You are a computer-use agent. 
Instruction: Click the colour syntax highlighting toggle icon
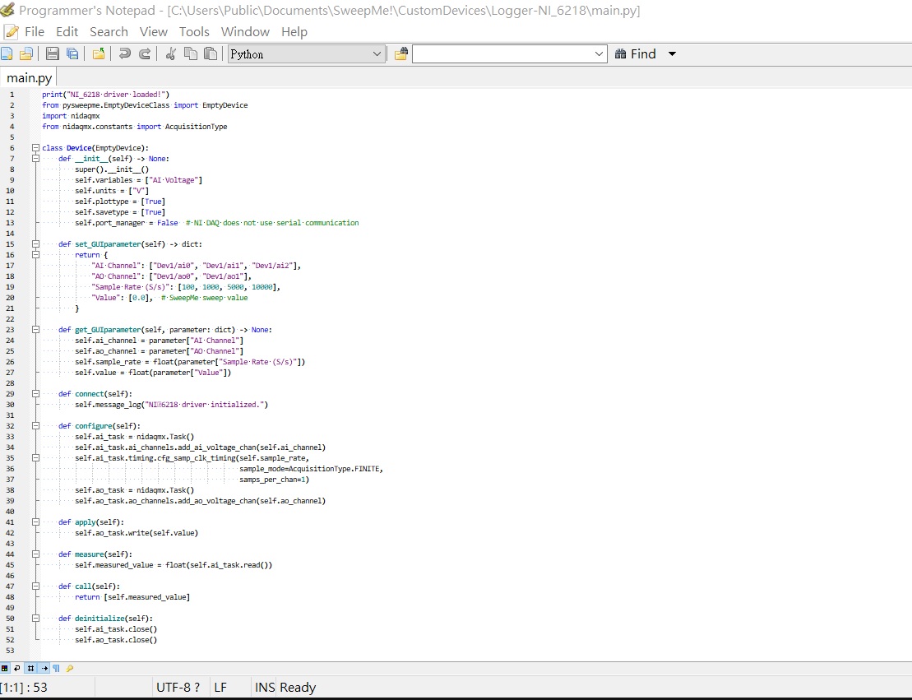coord(5,668)
